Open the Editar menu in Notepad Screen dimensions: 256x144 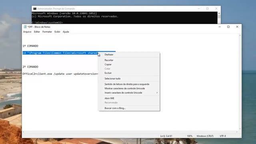(37, 32)
